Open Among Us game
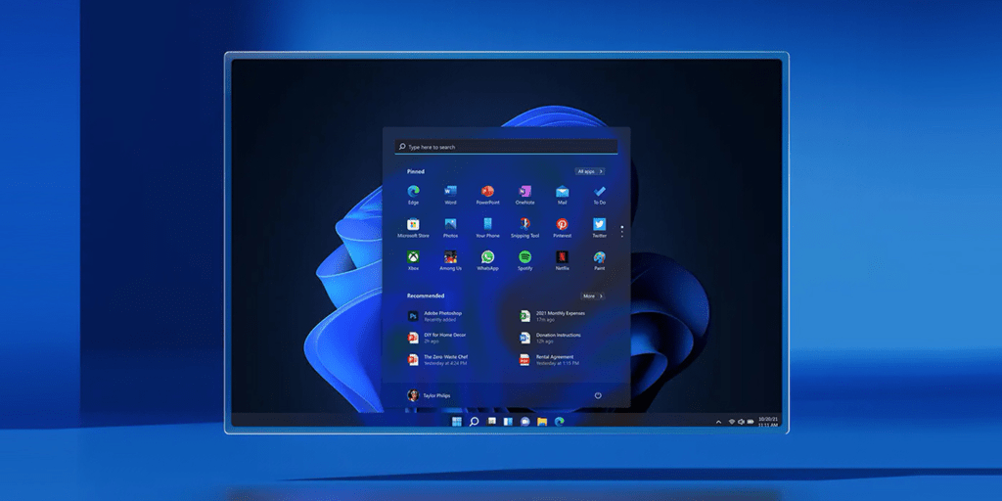1002x501 pixels. point(450,260)
